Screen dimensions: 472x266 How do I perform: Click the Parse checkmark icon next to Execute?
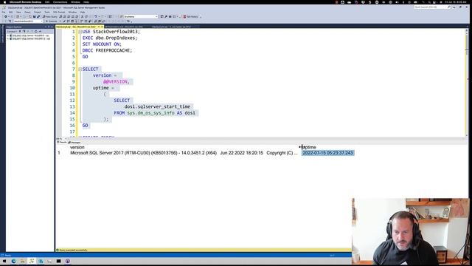[x=64, y=21]
